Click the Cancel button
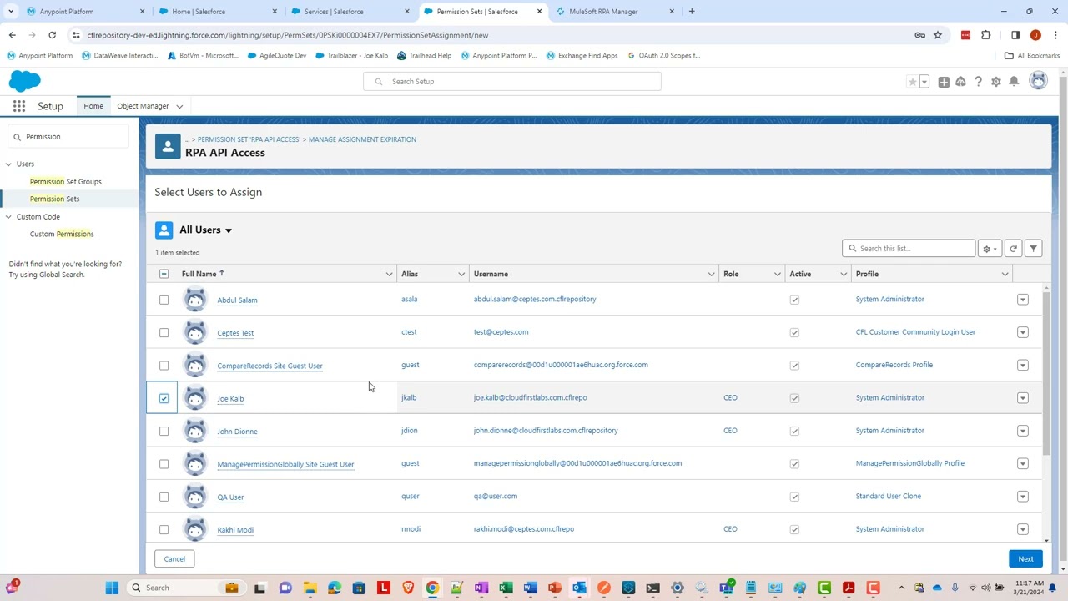The height and width of the screenshot is (601, 1068). [174, 559]
